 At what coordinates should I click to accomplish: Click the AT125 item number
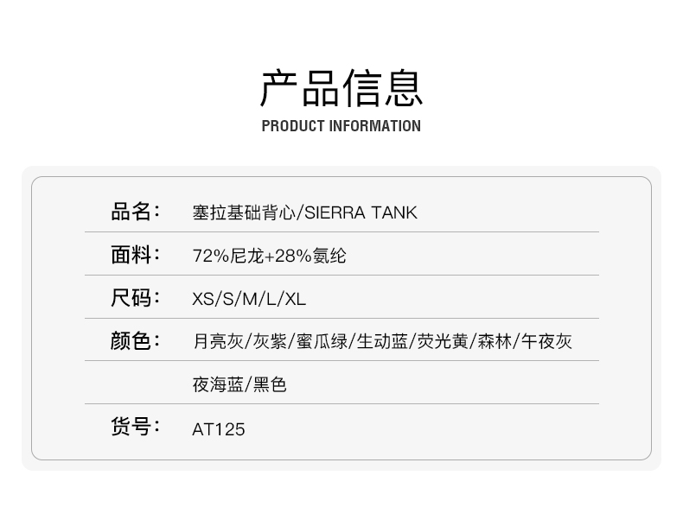(x=219, y=429)
